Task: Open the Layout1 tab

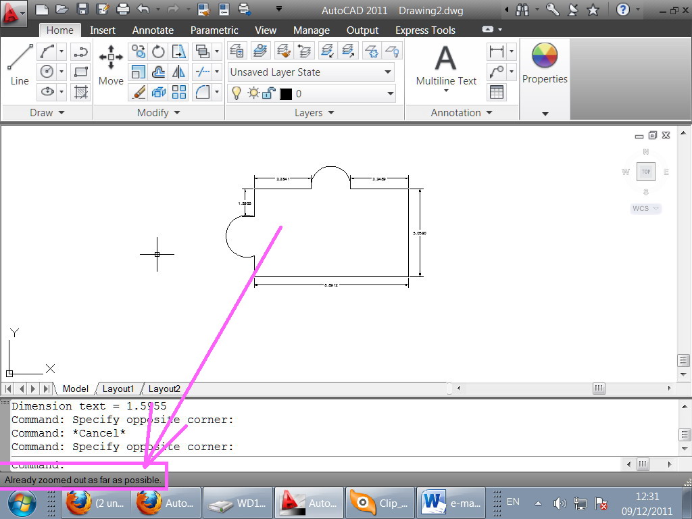Action: [118, 389]
